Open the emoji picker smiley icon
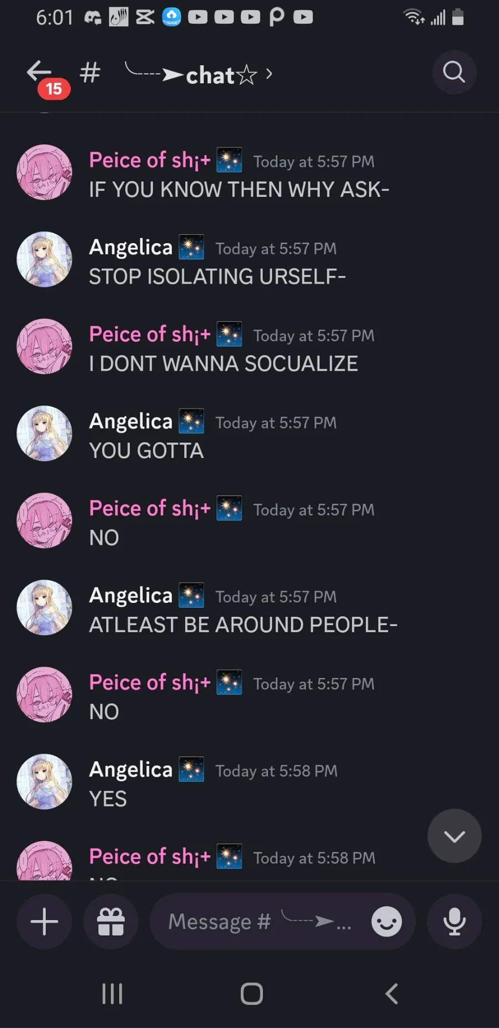 (386, 921)
